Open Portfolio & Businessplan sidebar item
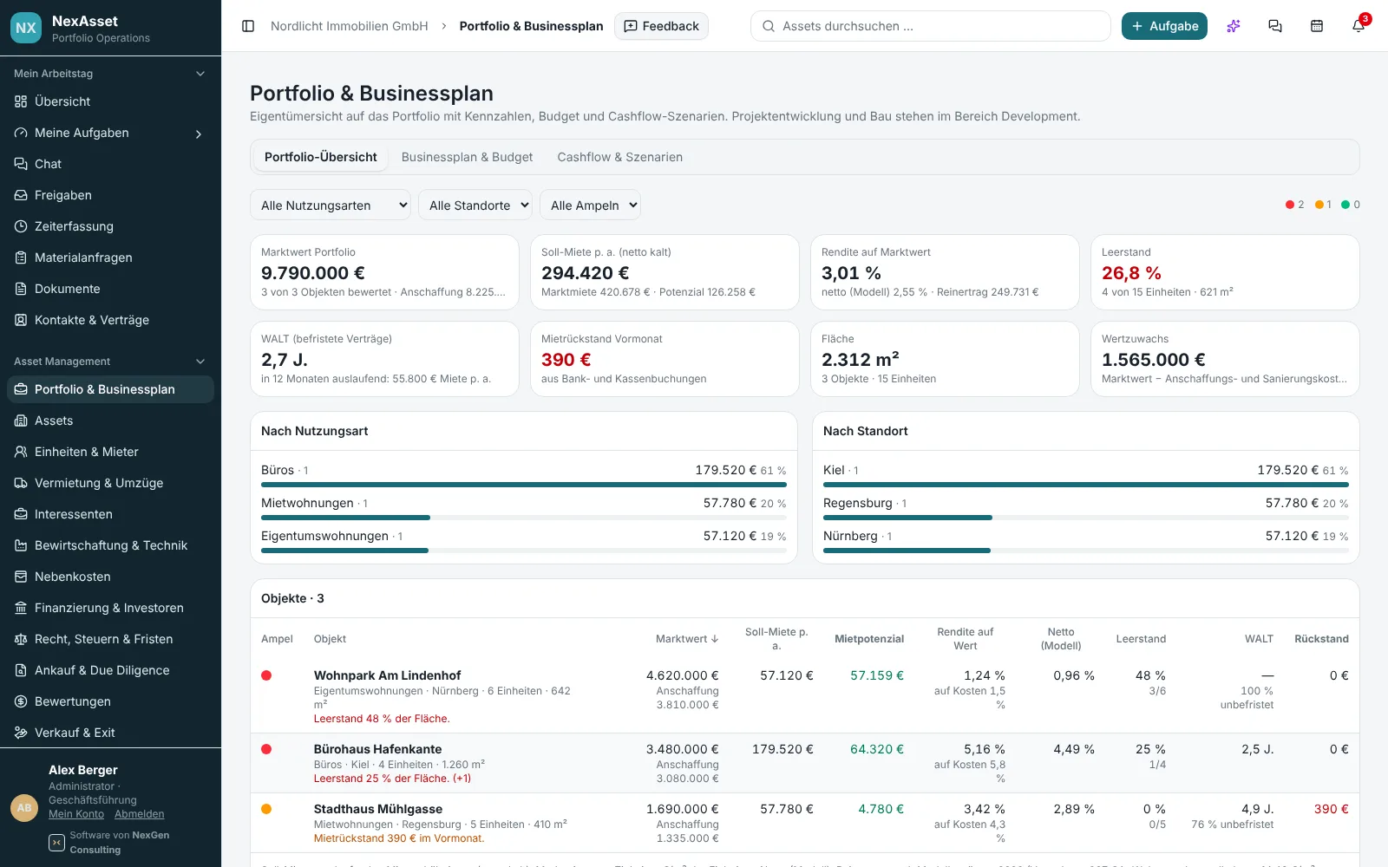Viewport: 1388px width, 867px height. tap(110, 389)
